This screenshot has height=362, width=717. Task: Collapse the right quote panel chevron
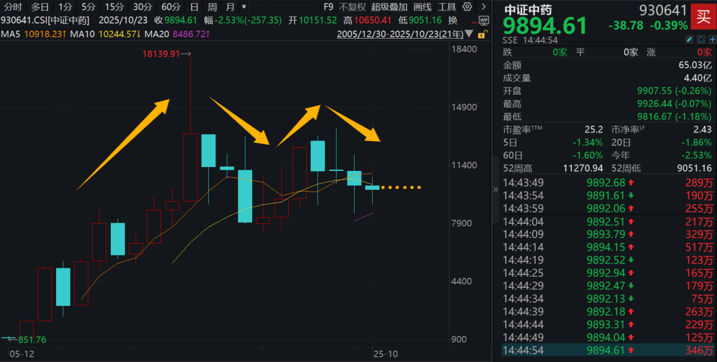495,190
